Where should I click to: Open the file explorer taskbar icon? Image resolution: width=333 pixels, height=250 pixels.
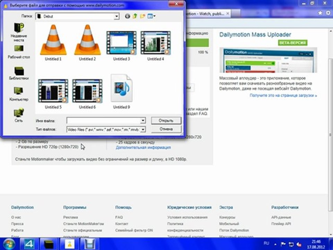click(x=49, y=244)
